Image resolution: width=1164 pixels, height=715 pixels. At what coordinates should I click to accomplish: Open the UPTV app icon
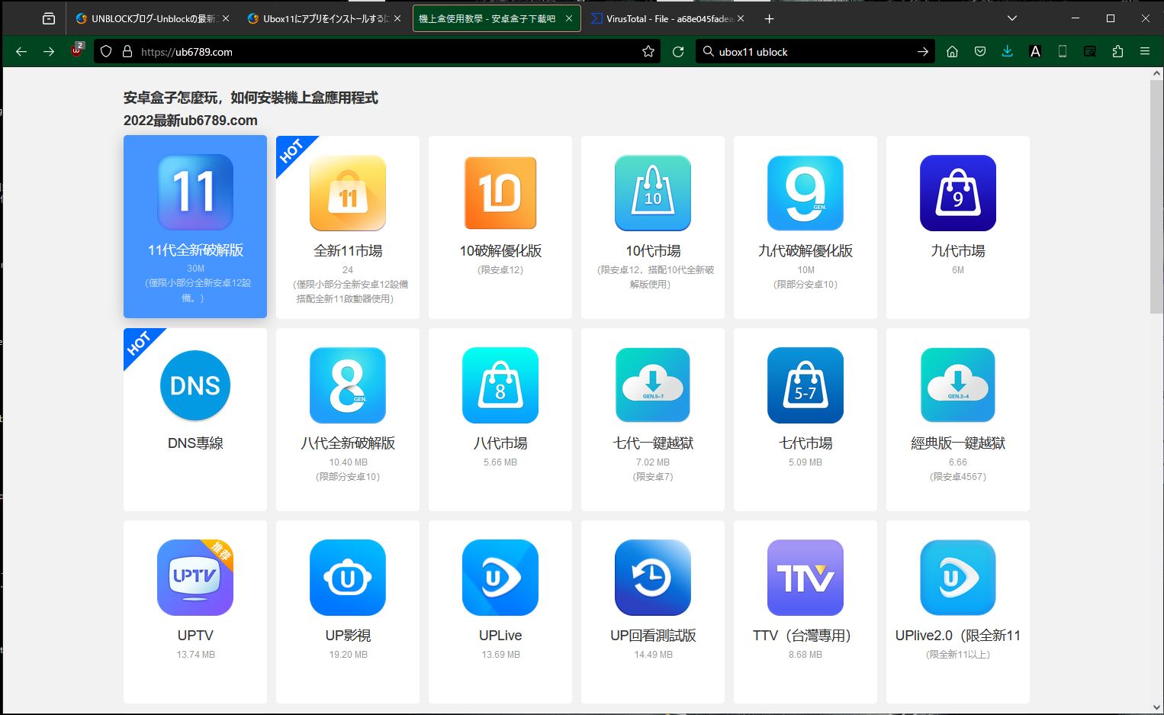(195, 578)
